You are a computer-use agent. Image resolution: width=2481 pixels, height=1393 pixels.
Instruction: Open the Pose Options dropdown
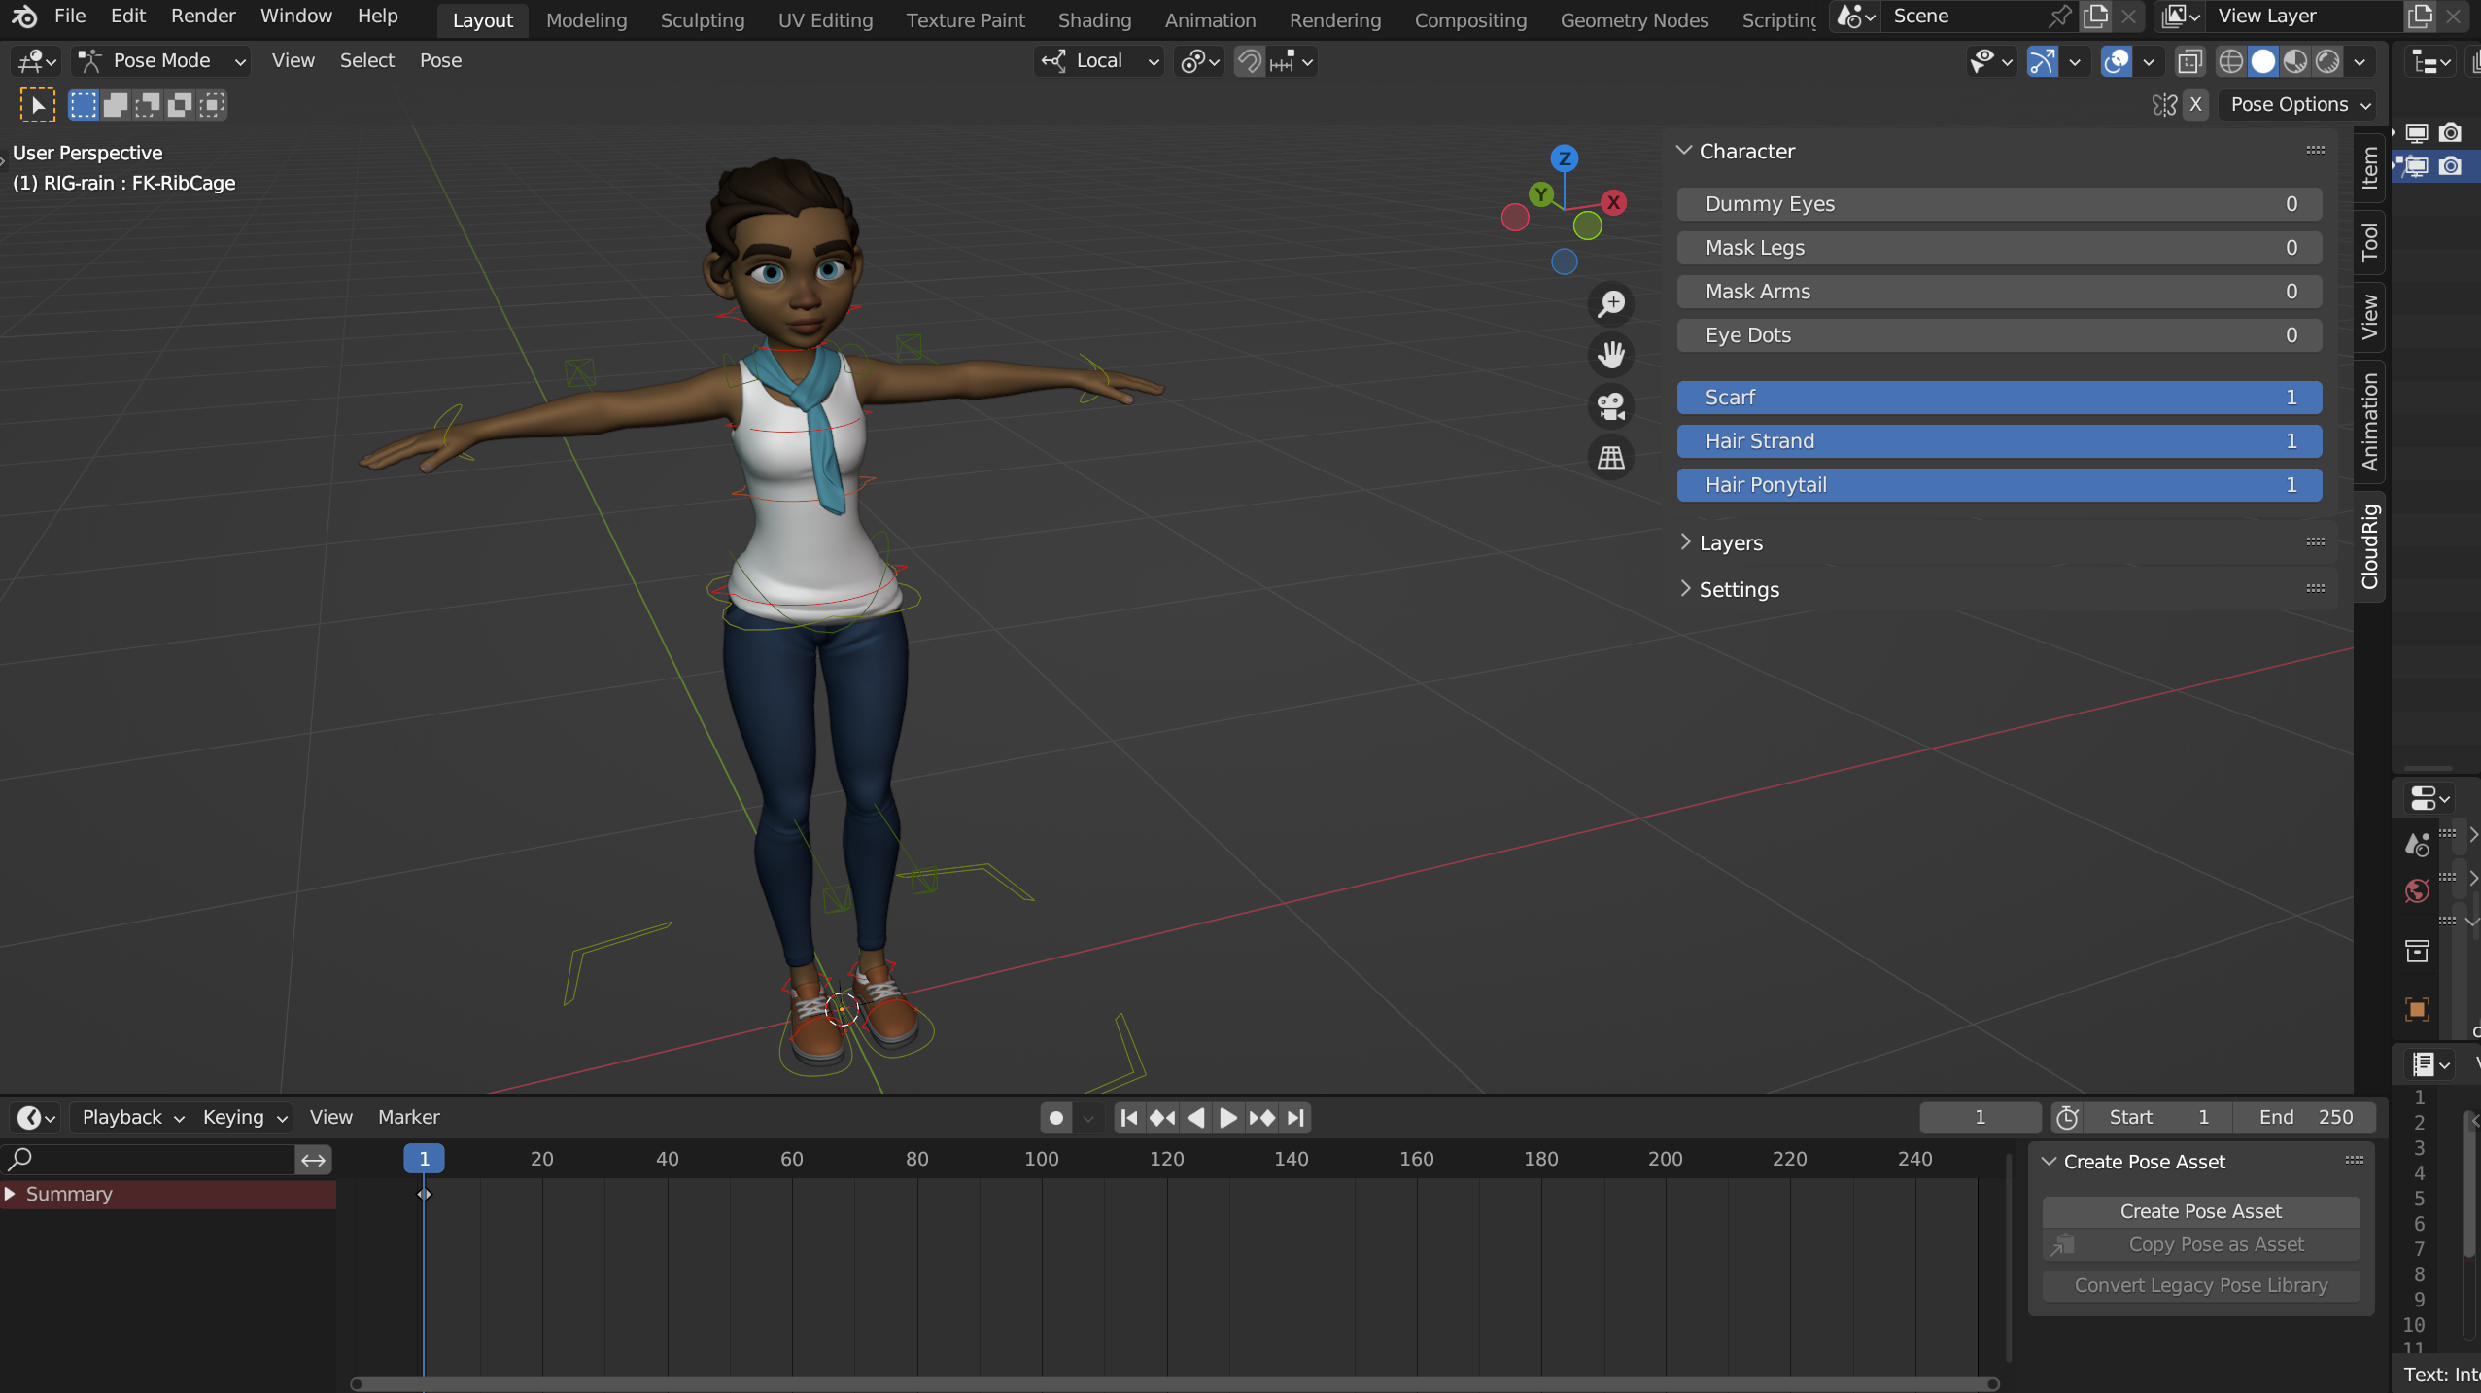[x=2300, y=105]
